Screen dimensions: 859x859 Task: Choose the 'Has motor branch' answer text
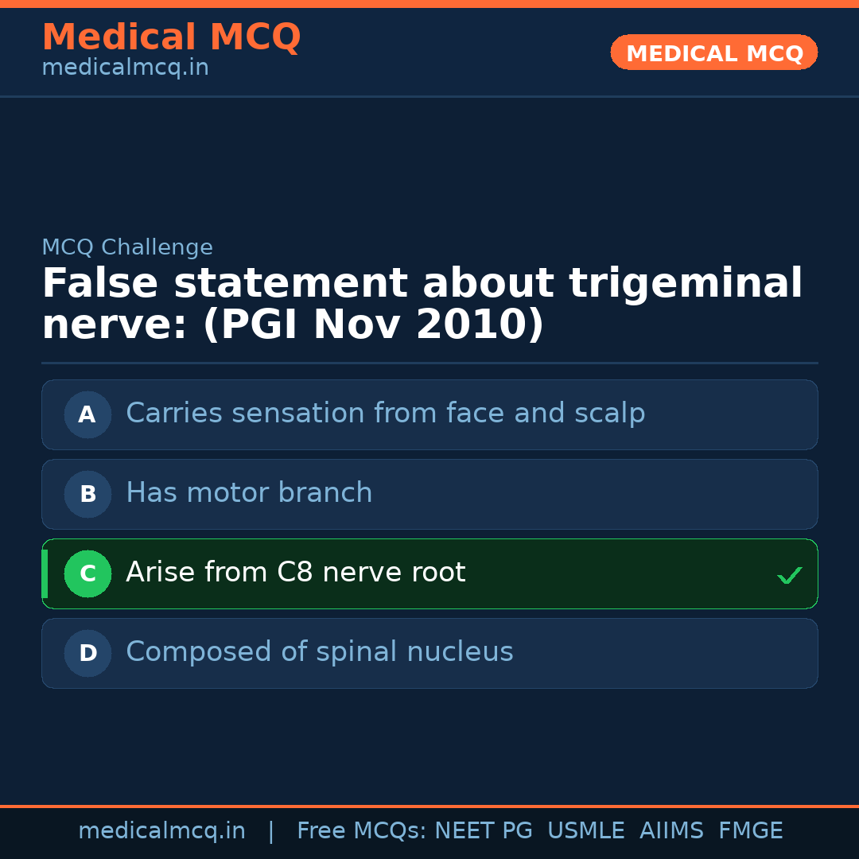pos(249,493)
